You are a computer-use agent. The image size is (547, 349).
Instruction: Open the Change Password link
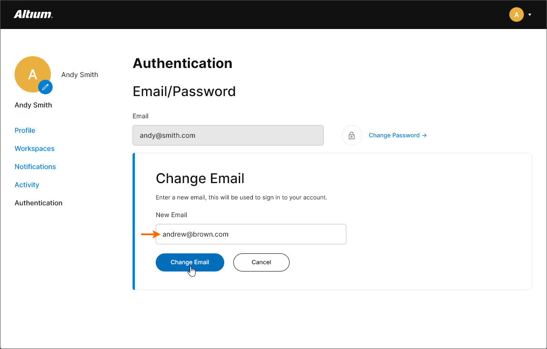397,136
